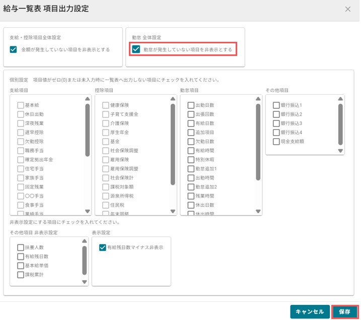Click 控除項目 list scroll up arrow
361x320 pixels.
pyautogui.click(x=173, y=99)
